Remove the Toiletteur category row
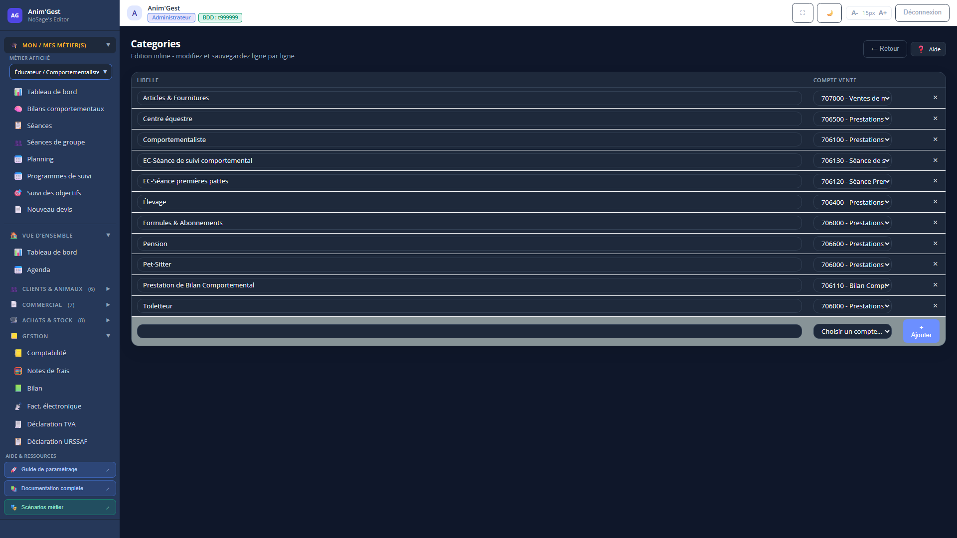The width and height of the screenshot is (957, 538). click(935, 306)
